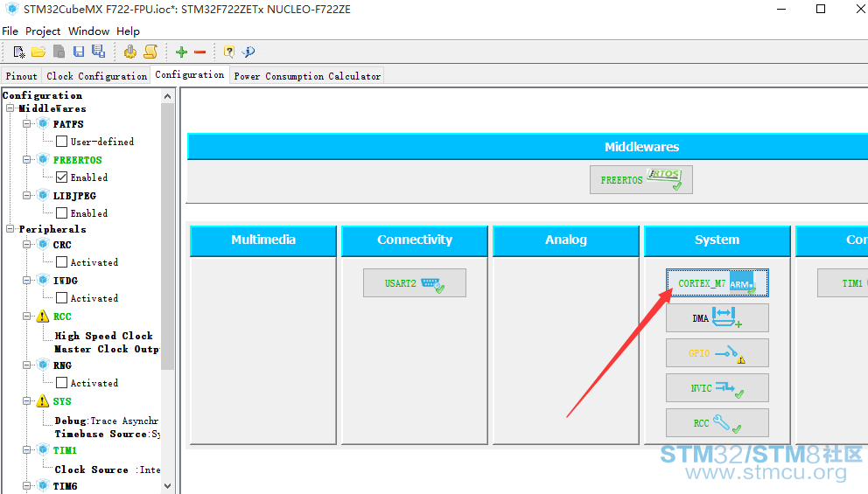Click the STM32CubeMX title bar app icon
Viewport: 868px width, 494px height.
[11, 9]
